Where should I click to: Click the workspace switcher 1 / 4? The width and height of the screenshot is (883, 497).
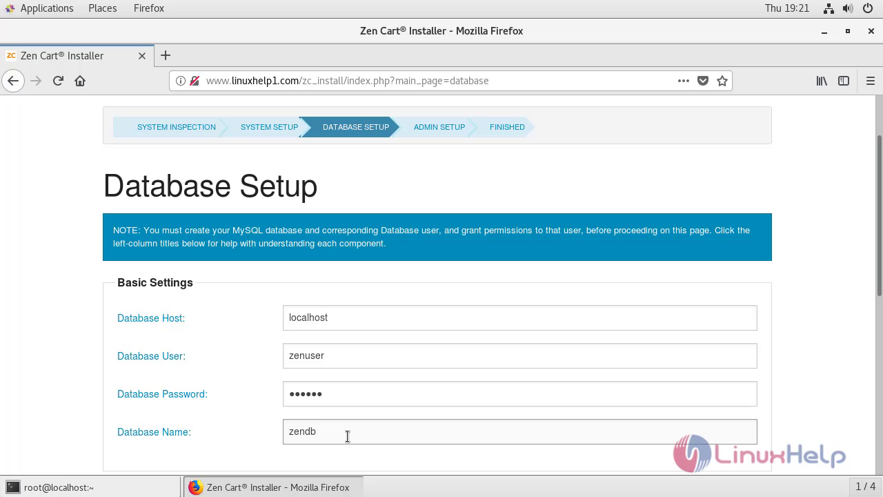[865, 487]
